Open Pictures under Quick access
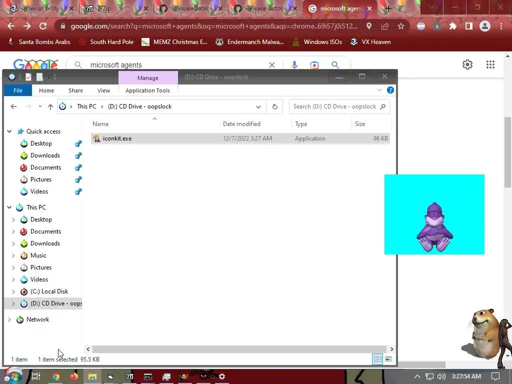Viewport: 512px width, 384px height. click(41, 179)
